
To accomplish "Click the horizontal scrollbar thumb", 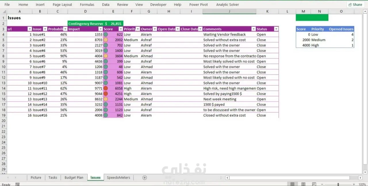I will pos(290,178).
